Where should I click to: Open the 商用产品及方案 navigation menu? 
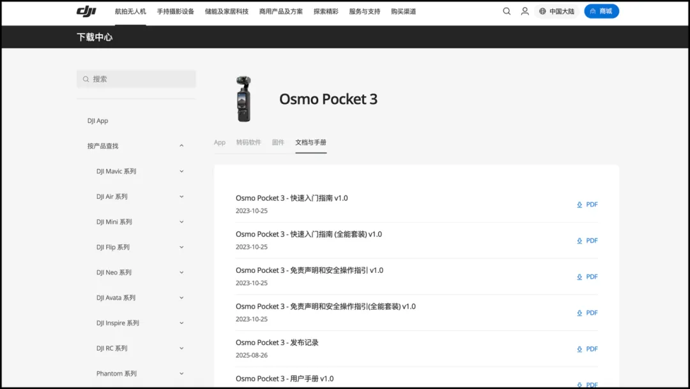tap(280, 11)
